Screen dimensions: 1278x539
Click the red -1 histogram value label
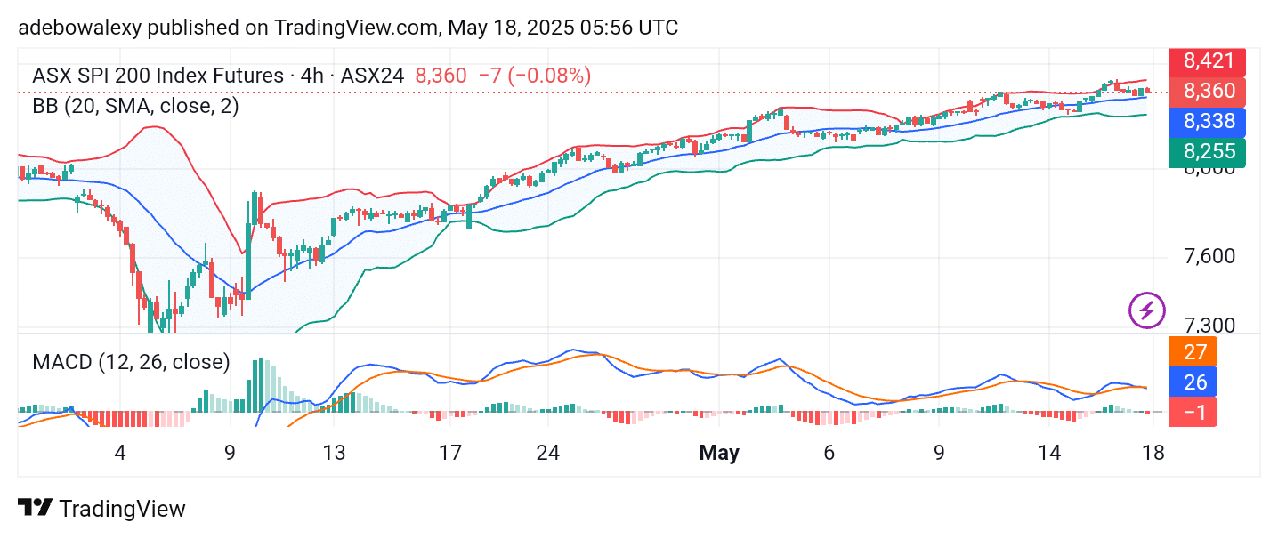(x=1195, y=412)
